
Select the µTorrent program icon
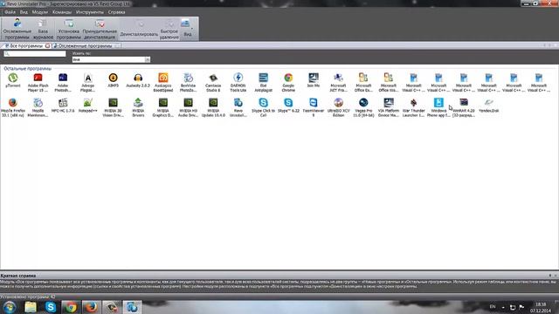pyautogui.click(x=13, y=78)
